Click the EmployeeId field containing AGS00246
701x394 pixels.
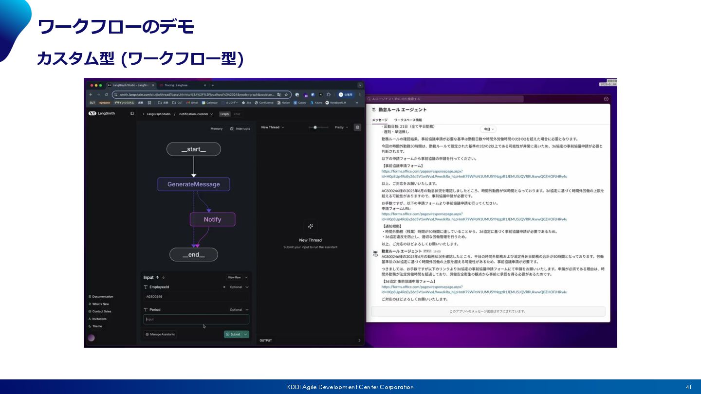(196, 296)
